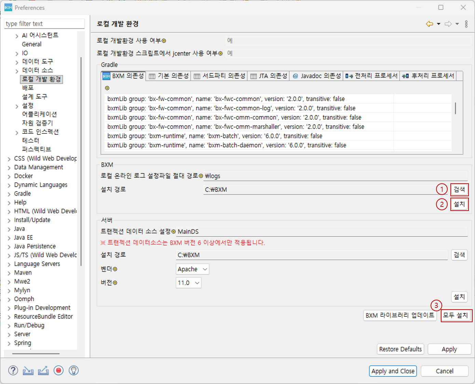The image size is (475, 384).
Task: Switch to the JTA 의존성 tab
Action: [x=269, y=76]
